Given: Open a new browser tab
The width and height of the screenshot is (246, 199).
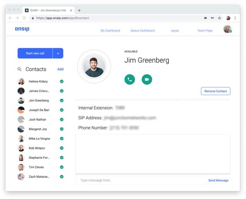Looking at the screenshot, I should pos(79,10).
